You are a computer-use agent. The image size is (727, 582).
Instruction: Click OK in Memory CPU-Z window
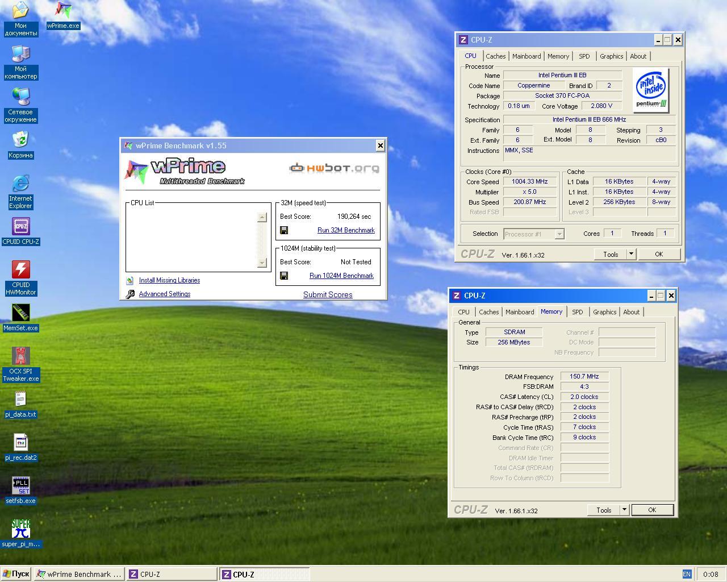point(652,510)
